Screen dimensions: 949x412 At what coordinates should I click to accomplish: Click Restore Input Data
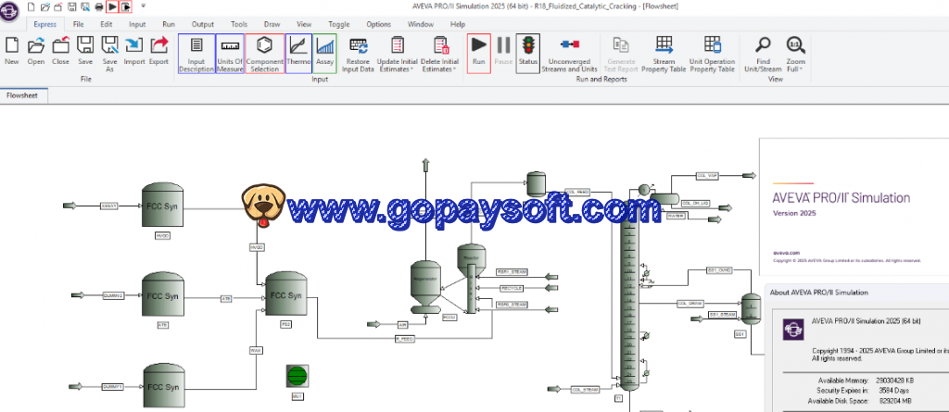coord(359,54)
